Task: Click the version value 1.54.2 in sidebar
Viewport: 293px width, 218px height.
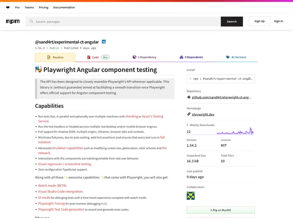Action: (192, 145)
